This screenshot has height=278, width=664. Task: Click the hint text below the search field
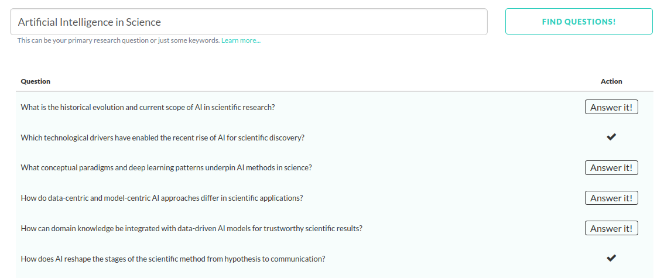pos(118,40)
